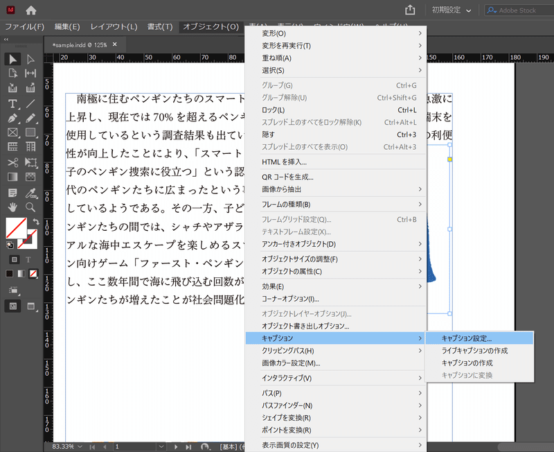Toggle formatting affects container

14,259
